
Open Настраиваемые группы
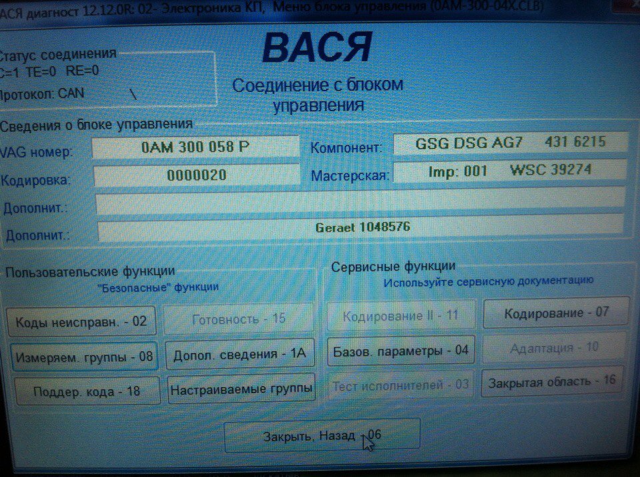coord(241,389)
